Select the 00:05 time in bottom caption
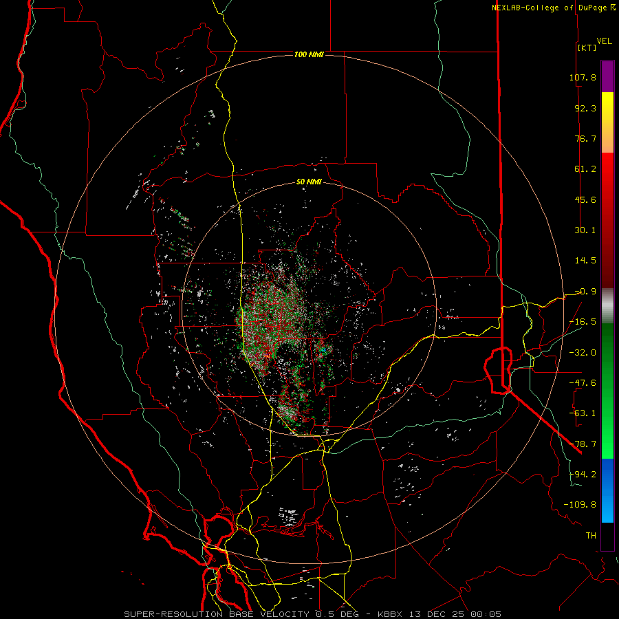 click(487, 614)
